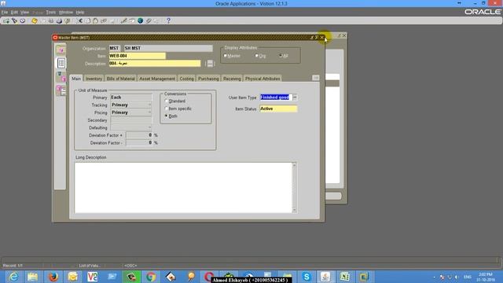This screenshot has height=283, width=503.
Task: Click the Copy toolbar icon
Action: point(87,21)
